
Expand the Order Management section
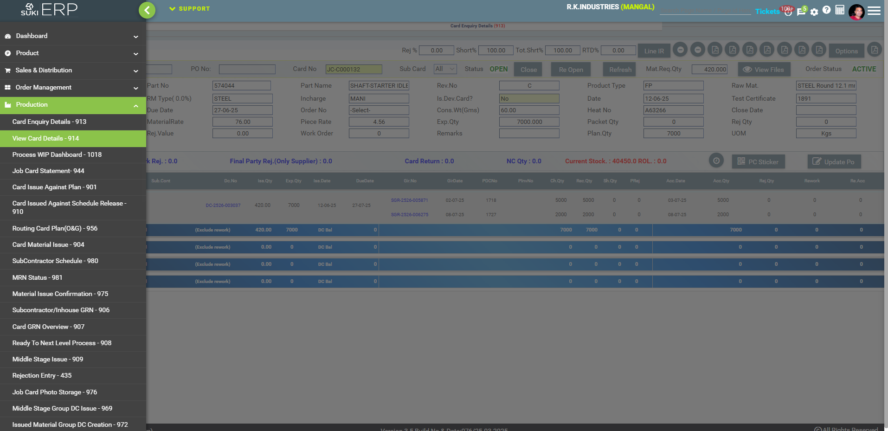[x=73, y=88]
